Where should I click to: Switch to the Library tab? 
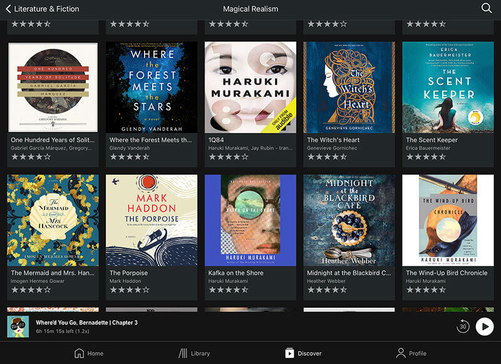tap(194, 353)
